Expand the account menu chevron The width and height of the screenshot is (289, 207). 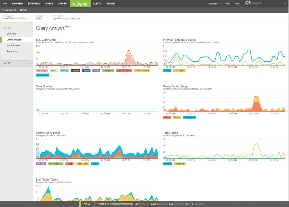(284, 3)
